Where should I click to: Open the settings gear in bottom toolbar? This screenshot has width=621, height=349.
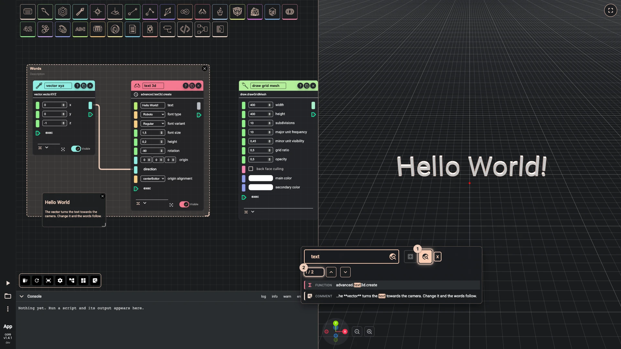[60, 280]
